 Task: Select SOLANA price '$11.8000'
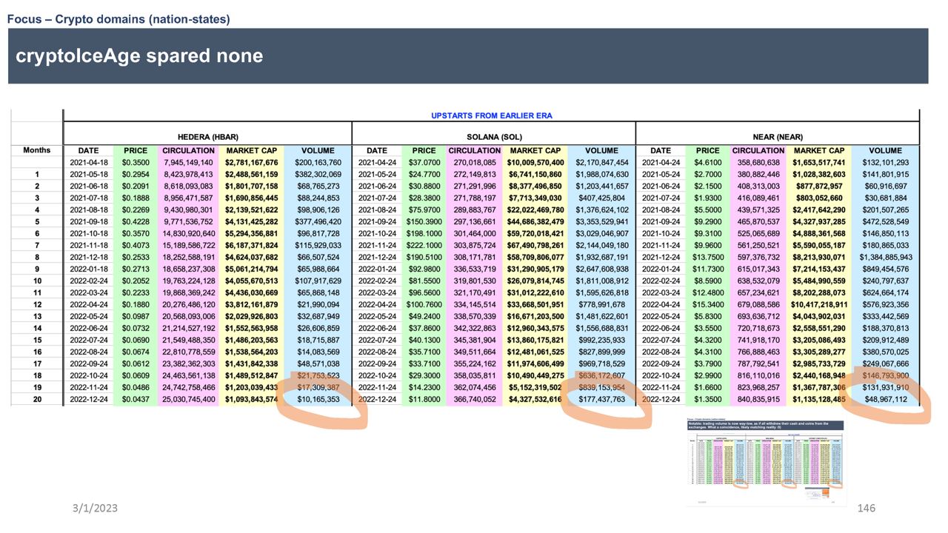(424, 399)
